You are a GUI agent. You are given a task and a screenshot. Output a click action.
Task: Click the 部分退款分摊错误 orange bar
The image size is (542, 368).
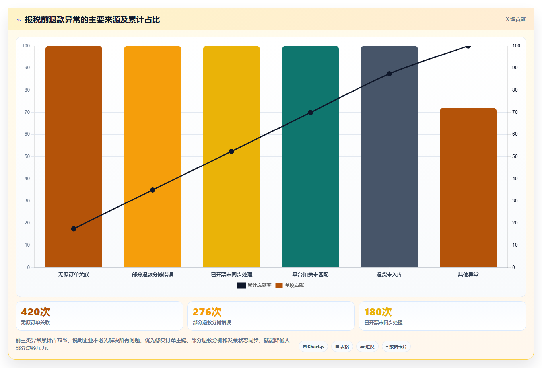153,157
